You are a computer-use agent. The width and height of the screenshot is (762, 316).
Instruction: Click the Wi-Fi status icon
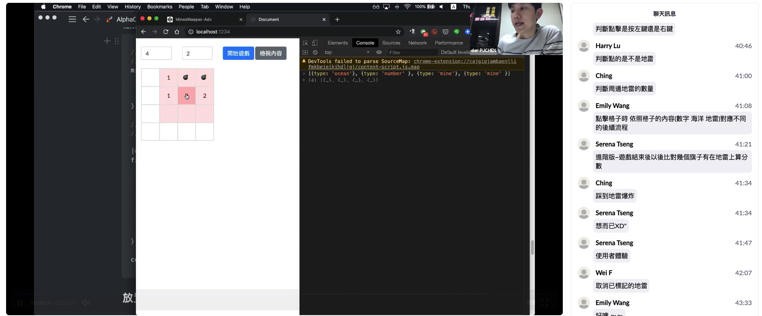[x=407, y=7]
